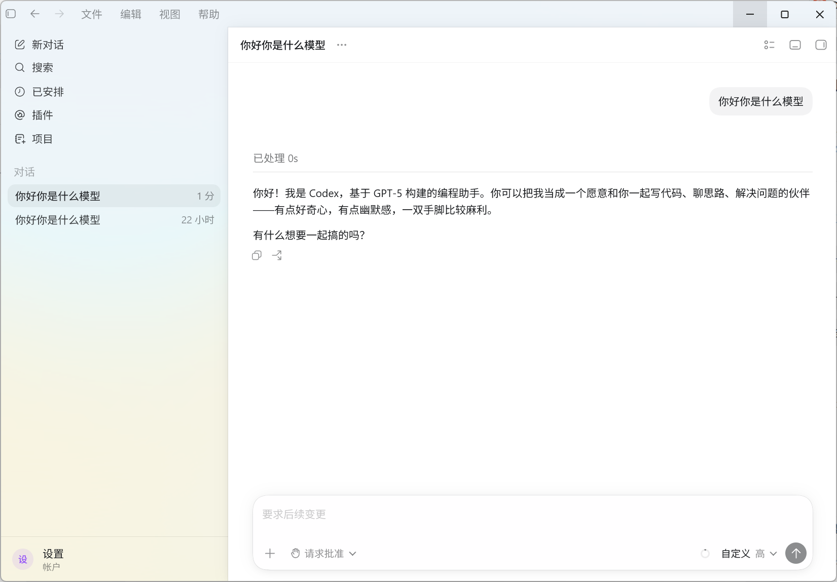Screen dimensions: 837x582
Task: Select the conversation dated 1 分
Action: click(x=114, y=196)
